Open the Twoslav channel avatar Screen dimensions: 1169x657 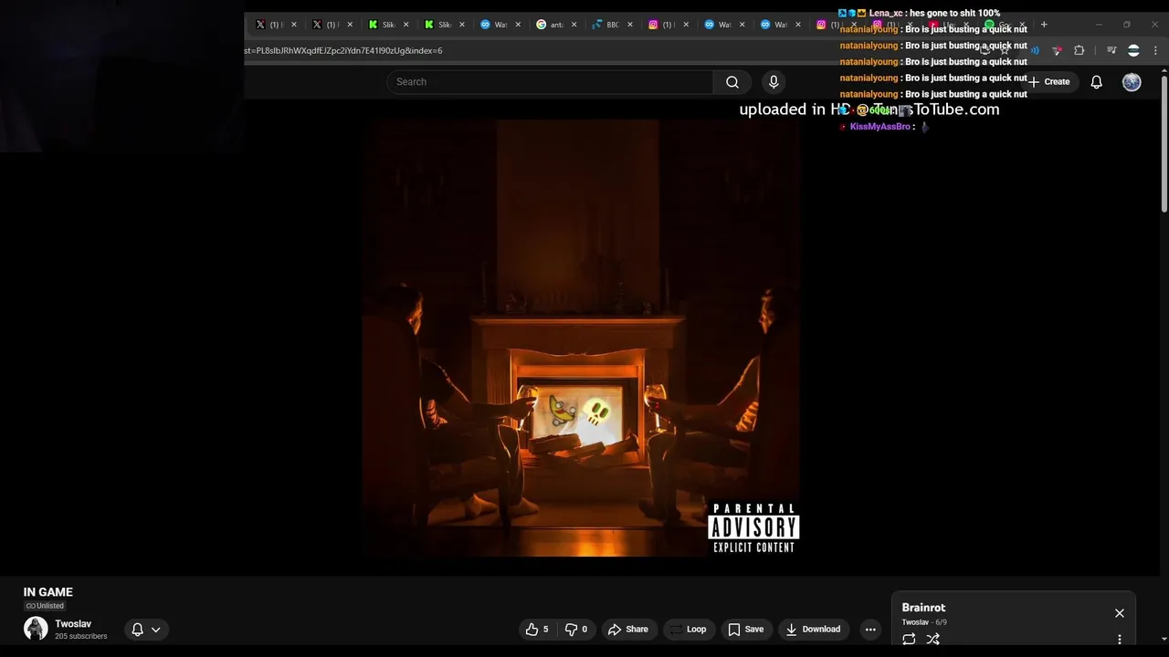[x=36, y=629]
